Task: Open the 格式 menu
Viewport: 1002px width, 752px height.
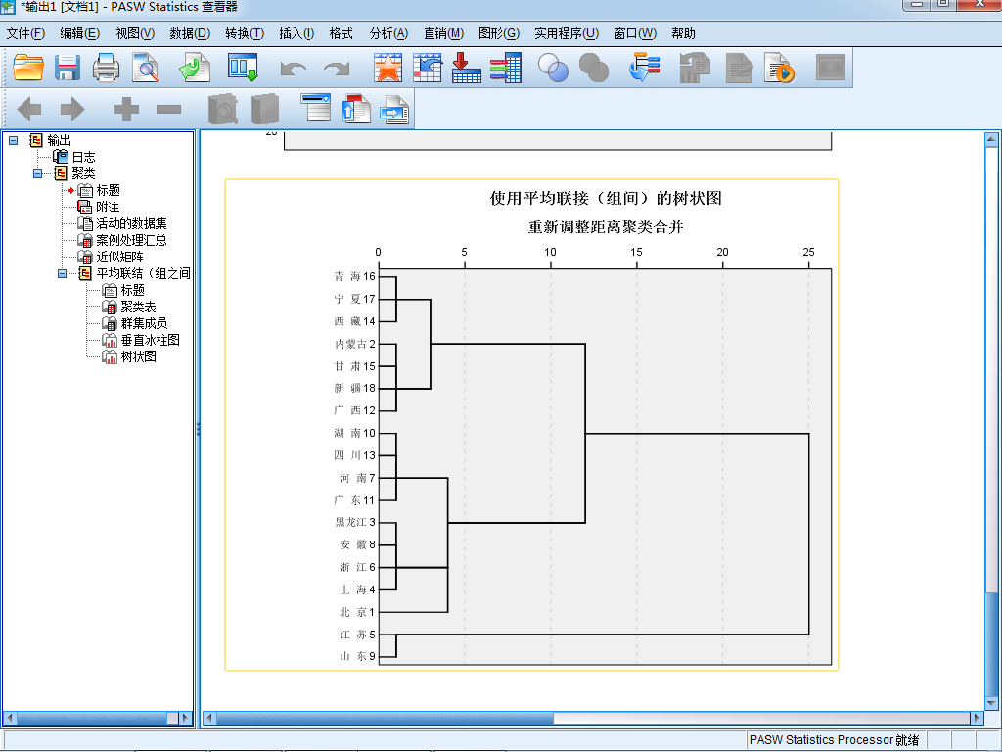Action: [342, 33]
